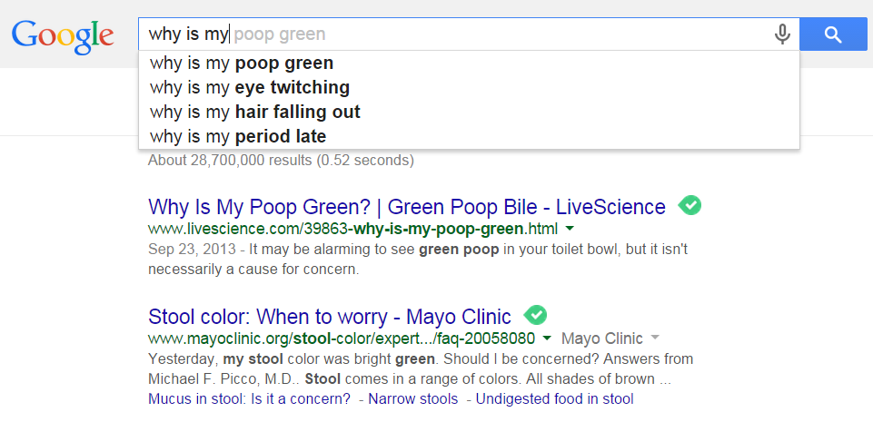873x422 pixels.
Task: Click the green mayoclinic.org URL text
Action: (x=342, y=339)
